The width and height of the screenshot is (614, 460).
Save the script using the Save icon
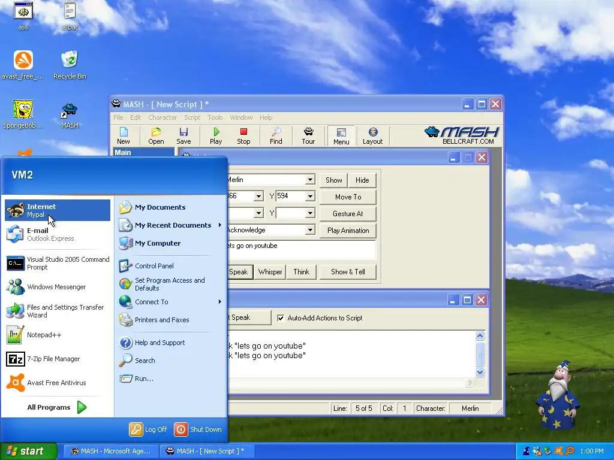pos(183,136)
